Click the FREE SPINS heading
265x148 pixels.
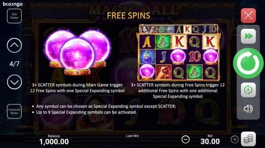(128, 16)
